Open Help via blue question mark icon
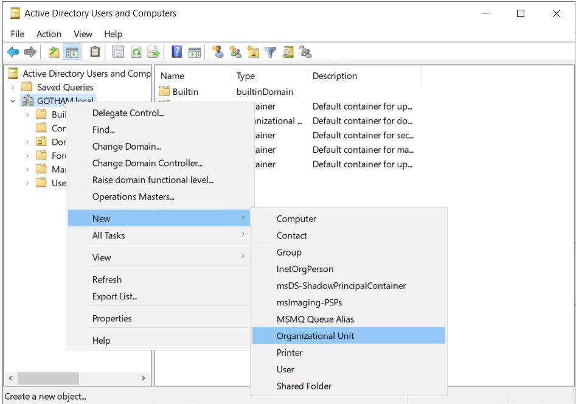The height and width of the screenshot is (404, 576). pyautogui.click(x=176, y=52)
